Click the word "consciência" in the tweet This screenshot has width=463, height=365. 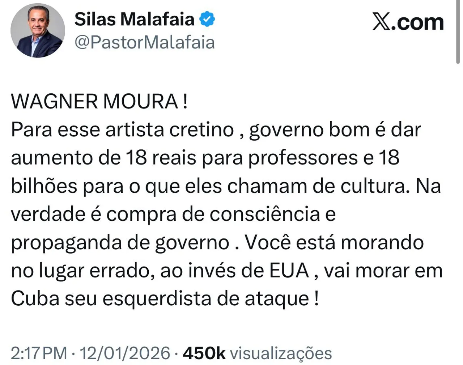tap(265, 214)
